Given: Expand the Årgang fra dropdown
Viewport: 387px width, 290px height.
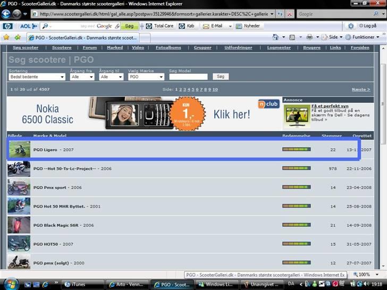Looking at the screenshot, I should [x=82, y=77].
